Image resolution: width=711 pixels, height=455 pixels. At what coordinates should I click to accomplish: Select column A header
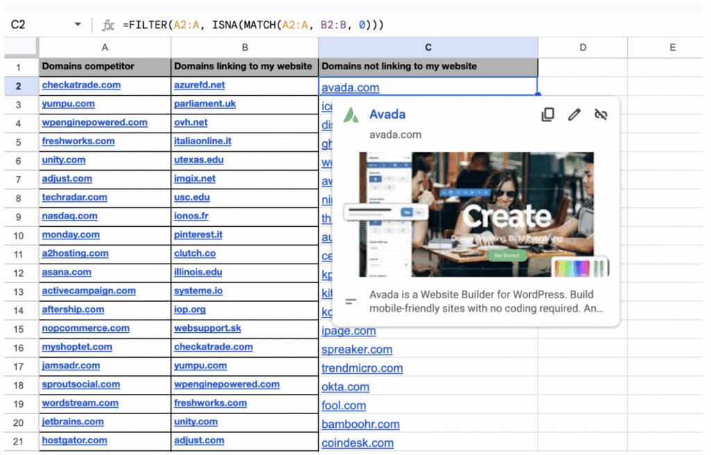point(105,47)
